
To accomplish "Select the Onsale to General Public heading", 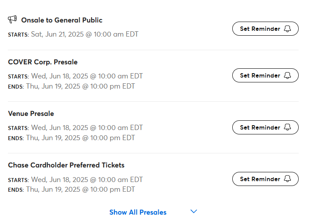I will (x=62, y=20).
